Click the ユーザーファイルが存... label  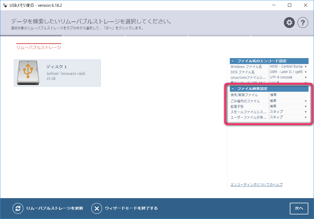[x=248, y=117]
